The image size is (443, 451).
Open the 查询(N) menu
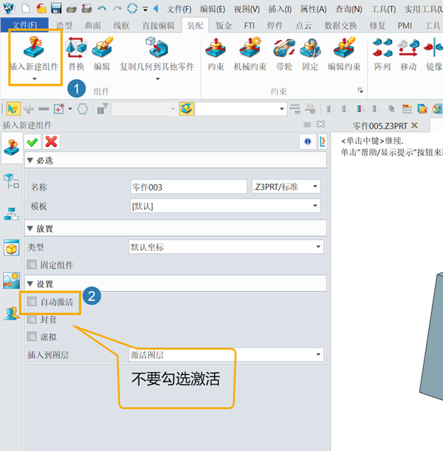tap(348, 9)
